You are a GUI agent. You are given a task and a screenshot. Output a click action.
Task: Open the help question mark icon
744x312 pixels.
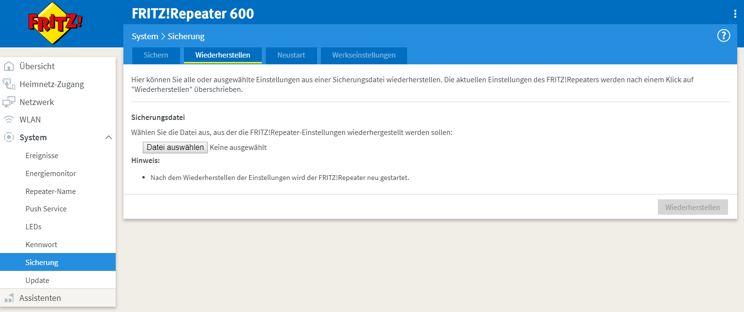pyautogui.click(x=723, y=35)
